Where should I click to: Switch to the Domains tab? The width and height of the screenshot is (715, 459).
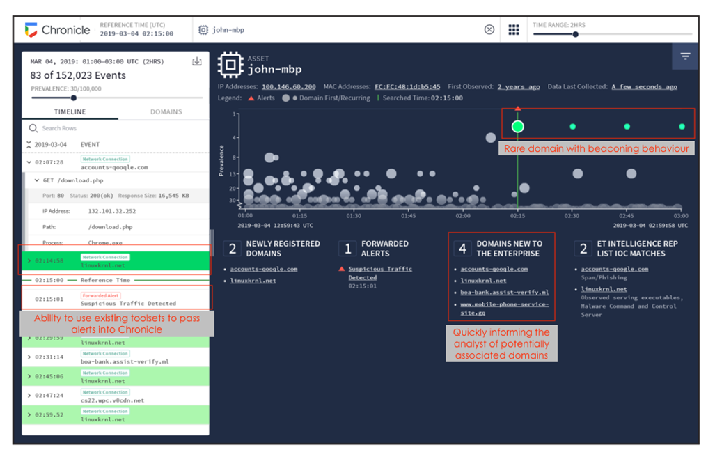[x=166, y=111]
